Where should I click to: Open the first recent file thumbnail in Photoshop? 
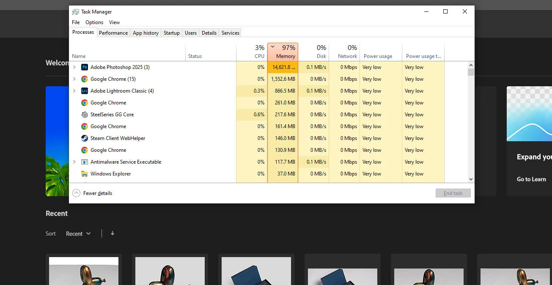(x=84, y=271)
